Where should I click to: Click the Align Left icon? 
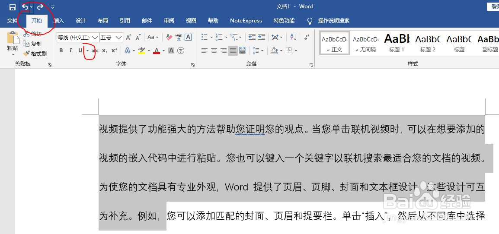click(205, 51)
